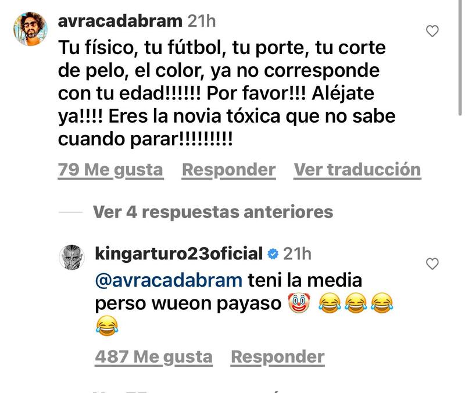Image resolution: width=465 pixels, height=393 pixels.
Task: Show translation with Ver traducción
Action: 357,170
